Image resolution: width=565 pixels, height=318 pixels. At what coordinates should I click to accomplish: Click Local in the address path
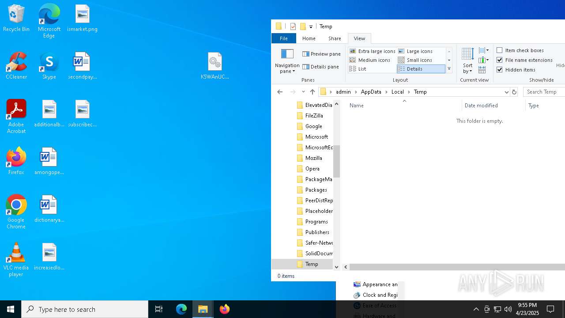click(x=397, y=92)
